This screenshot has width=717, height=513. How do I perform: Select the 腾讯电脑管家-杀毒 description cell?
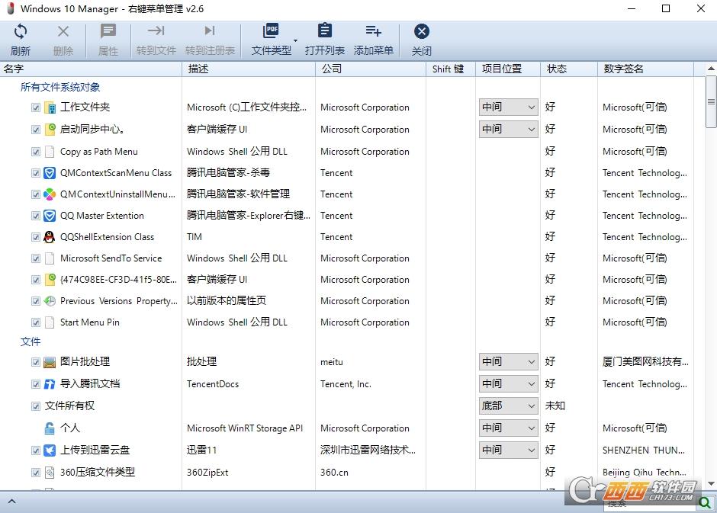tap(228, 173)
